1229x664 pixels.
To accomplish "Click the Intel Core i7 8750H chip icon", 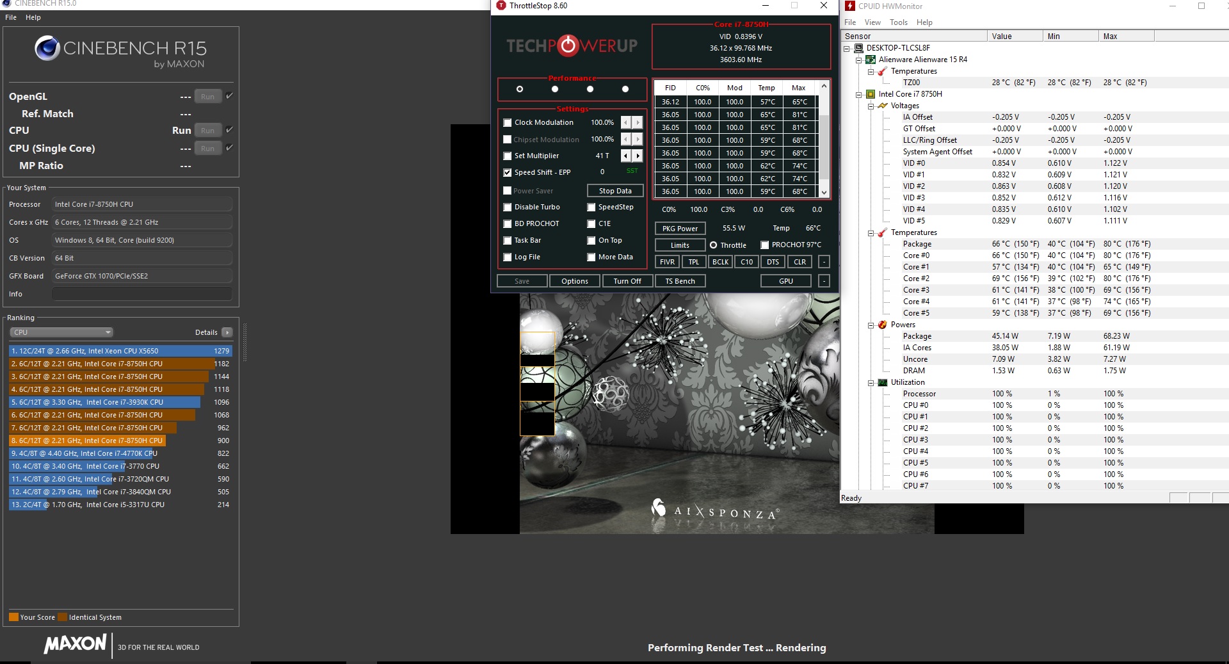I will 871,94.
